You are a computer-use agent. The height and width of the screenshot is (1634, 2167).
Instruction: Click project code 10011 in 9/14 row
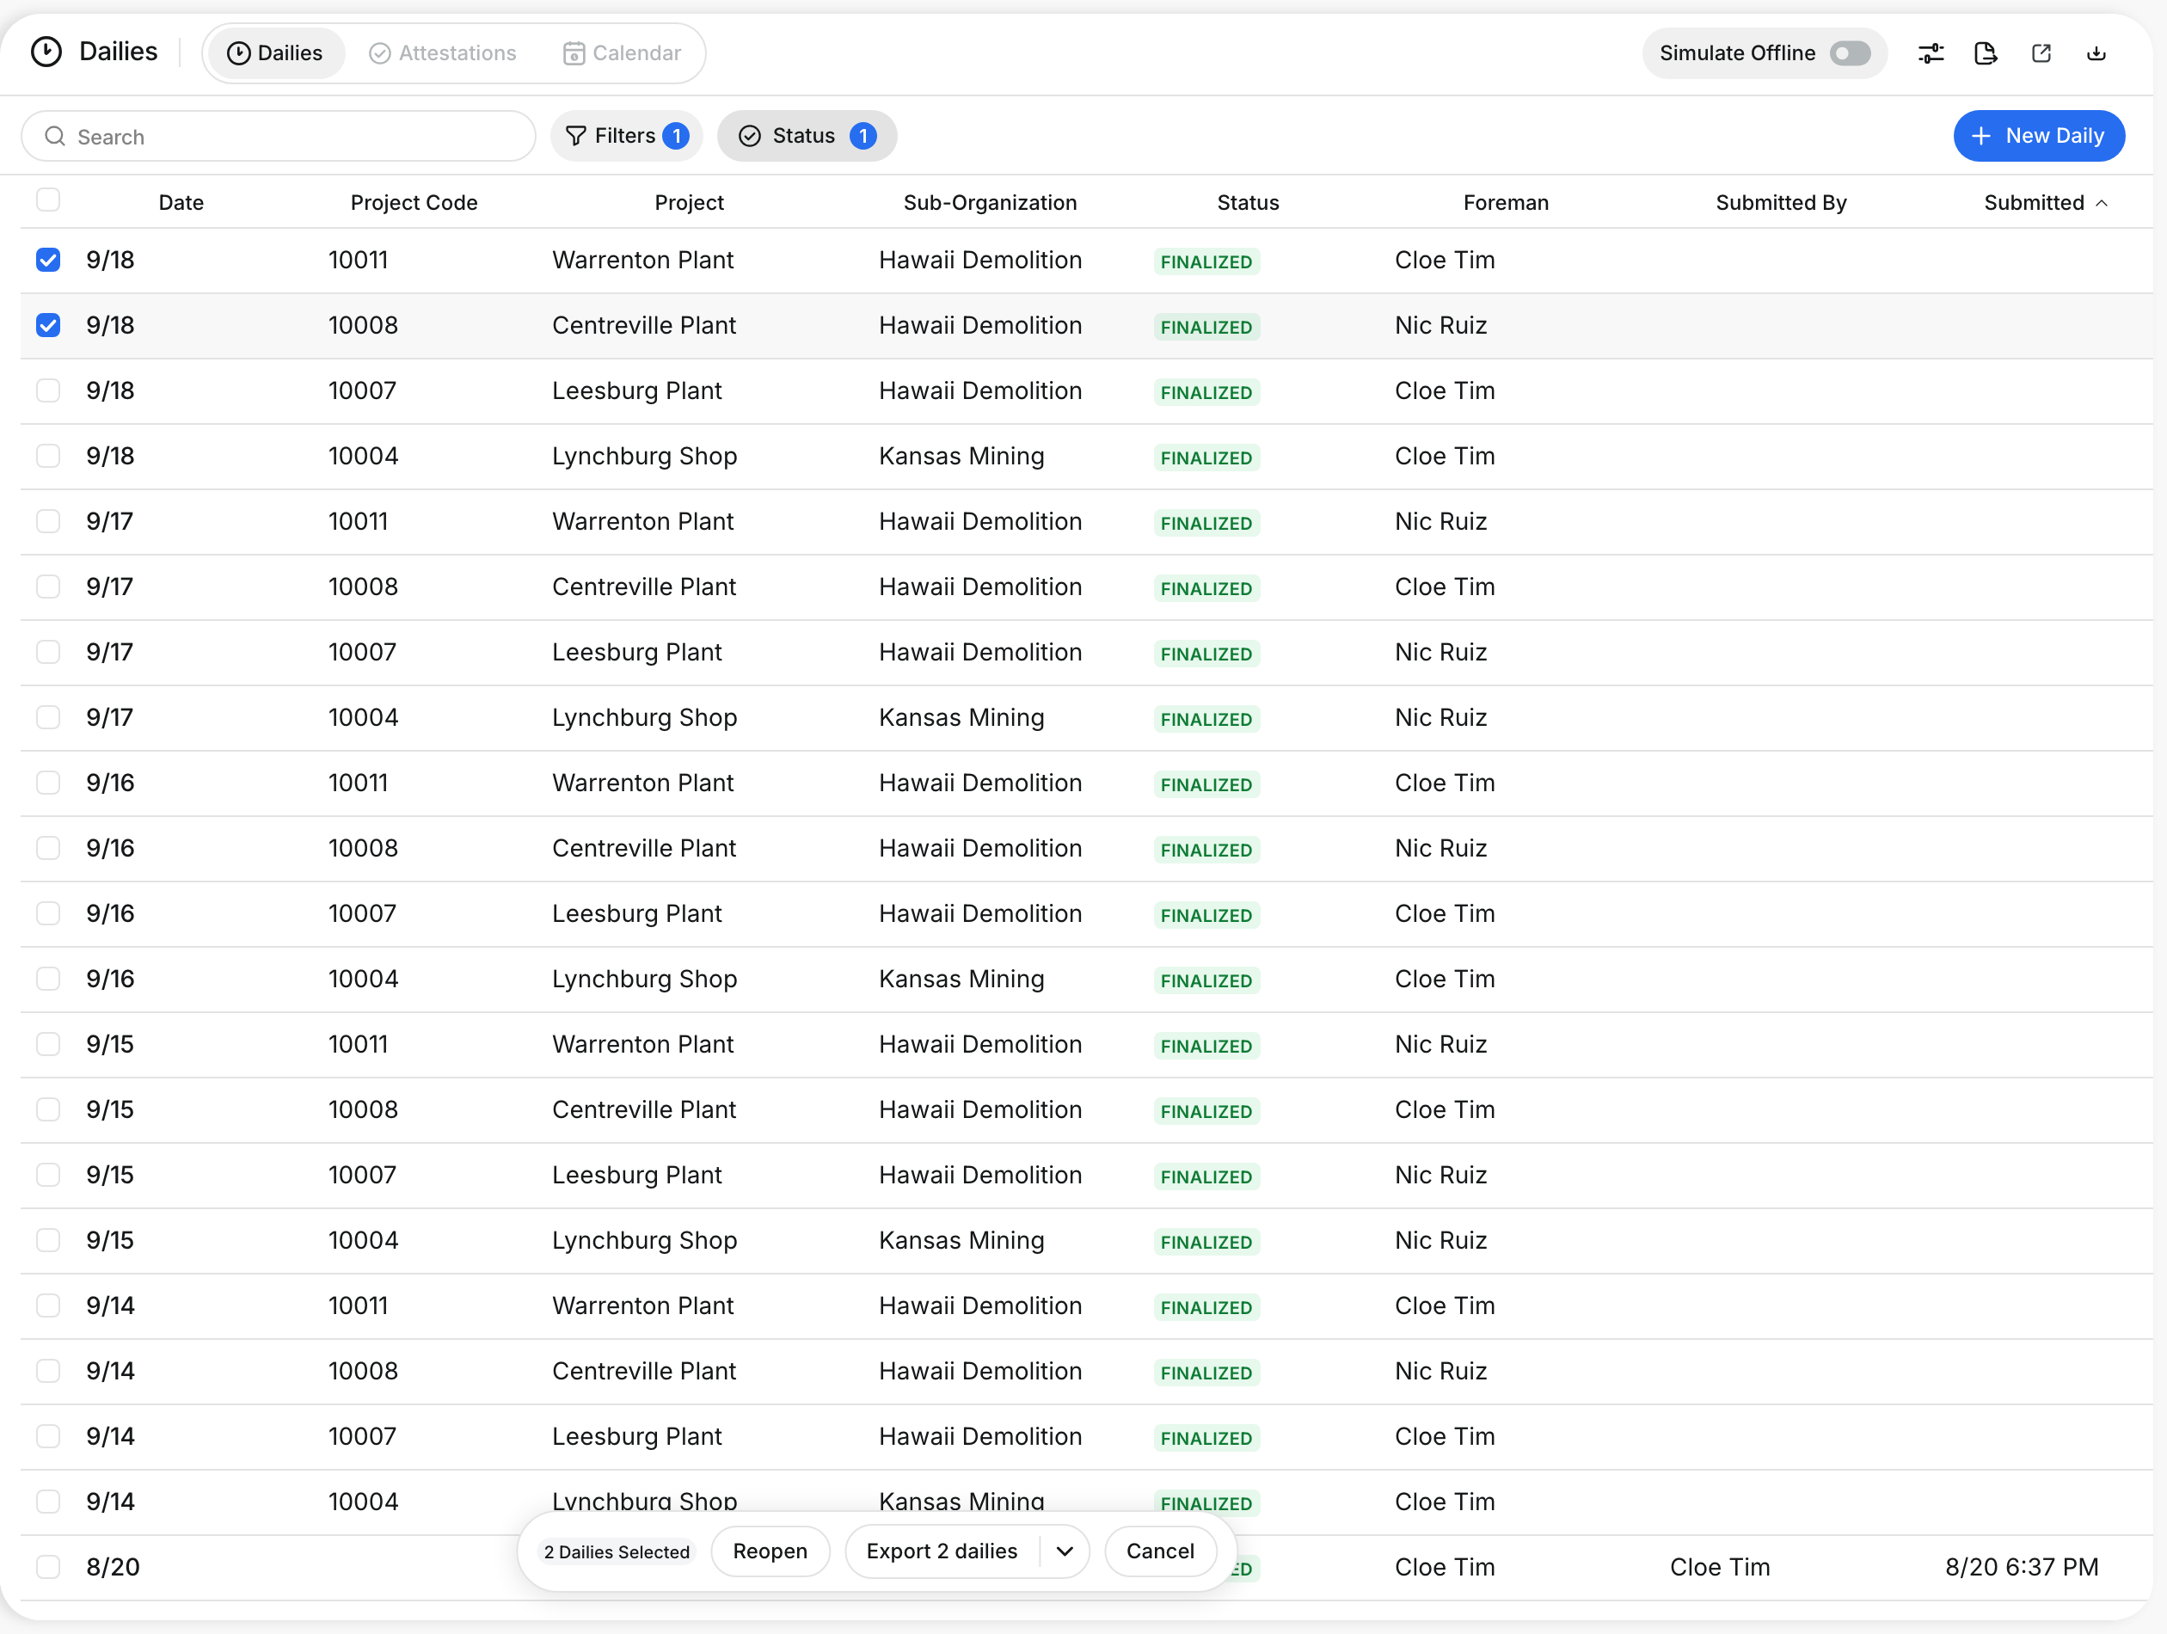click(x=358, y=1305)
